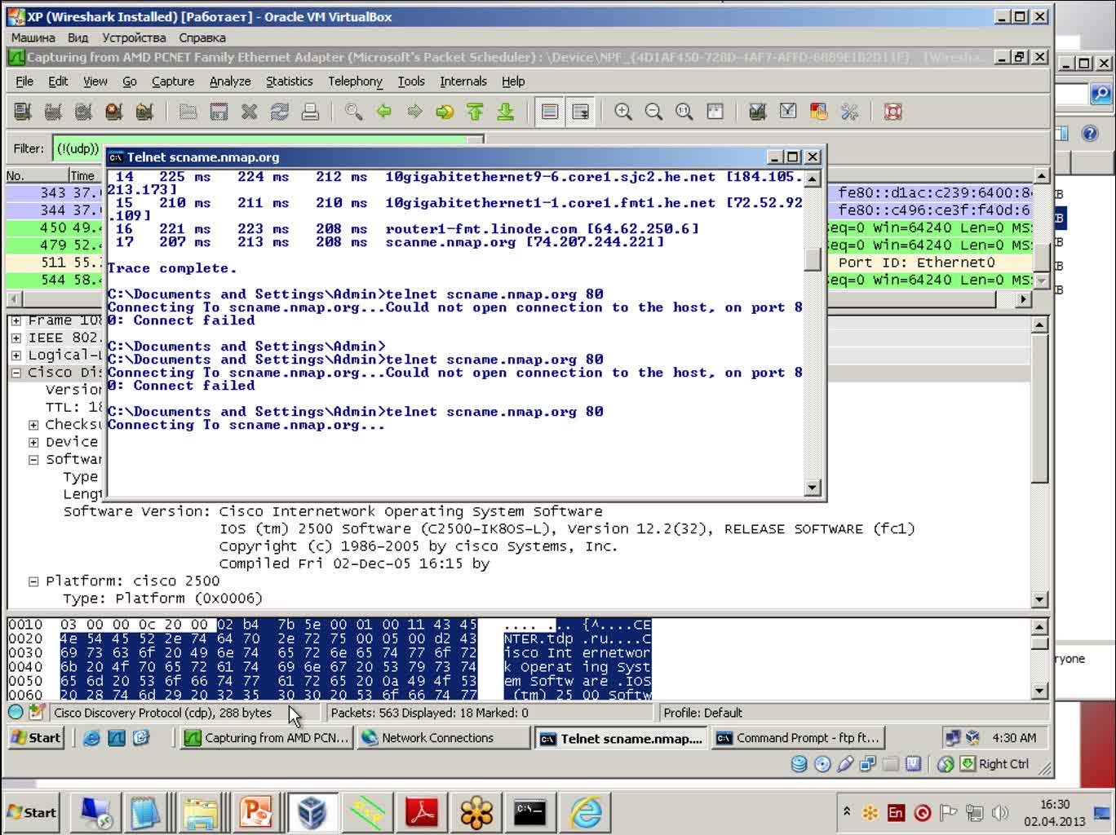Open the capture interfaces list toolbar icon

[23, 112]
